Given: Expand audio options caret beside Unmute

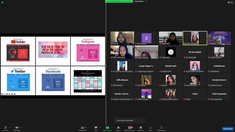Looking at the screenshot, I should tap(10, 128).
